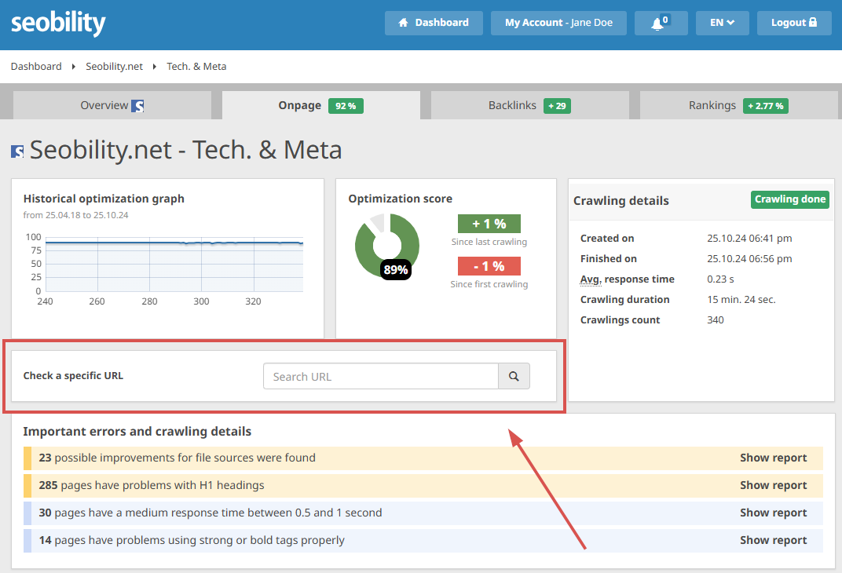Screen dimensions: 842x573
Task: Click the 0.23 s response time value
Action: [x=720, y=279]
